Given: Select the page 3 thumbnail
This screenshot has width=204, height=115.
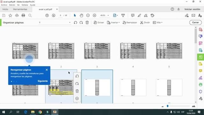Looking at the screenshot, I should tap(97, 51).
